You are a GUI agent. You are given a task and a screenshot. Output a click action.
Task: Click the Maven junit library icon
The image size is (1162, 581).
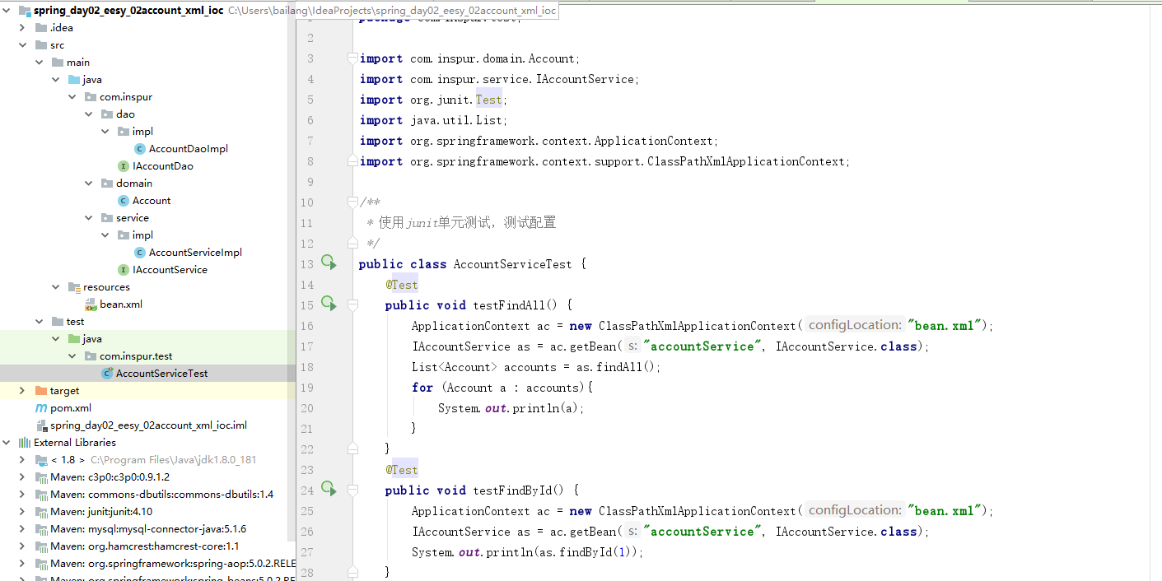(41, 512)
